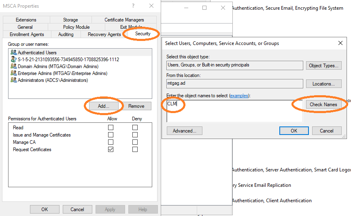Image resolution: width=351 pixels, height=216 pixels.
Task: Select the Domain Admins group icon
Action: [14, 66]
